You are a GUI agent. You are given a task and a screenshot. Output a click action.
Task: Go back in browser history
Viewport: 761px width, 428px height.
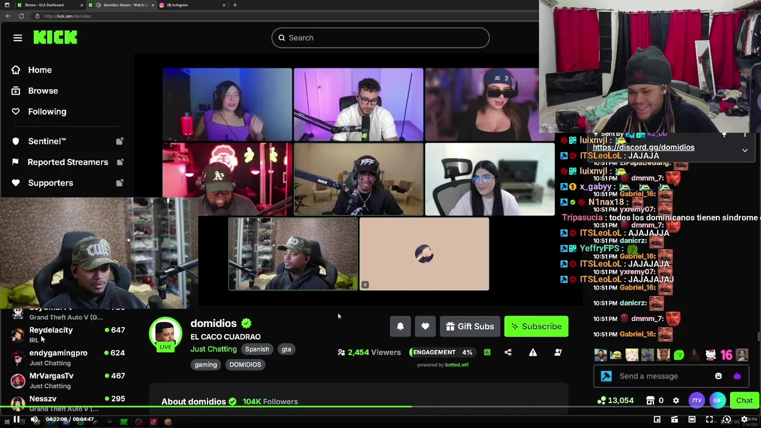click(8, 16)
